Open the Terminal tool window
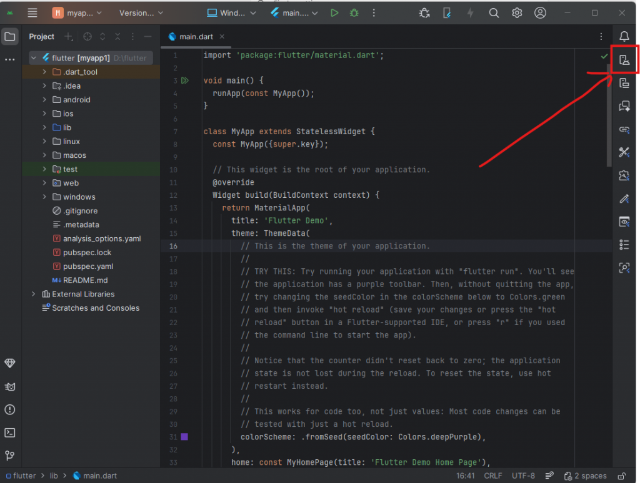Viewport: 640px width, 483px height. click(10, 432)
